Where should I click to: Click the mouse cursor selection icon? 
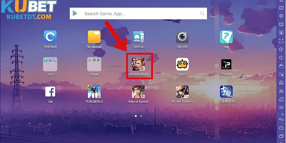(x=281, y=74)
